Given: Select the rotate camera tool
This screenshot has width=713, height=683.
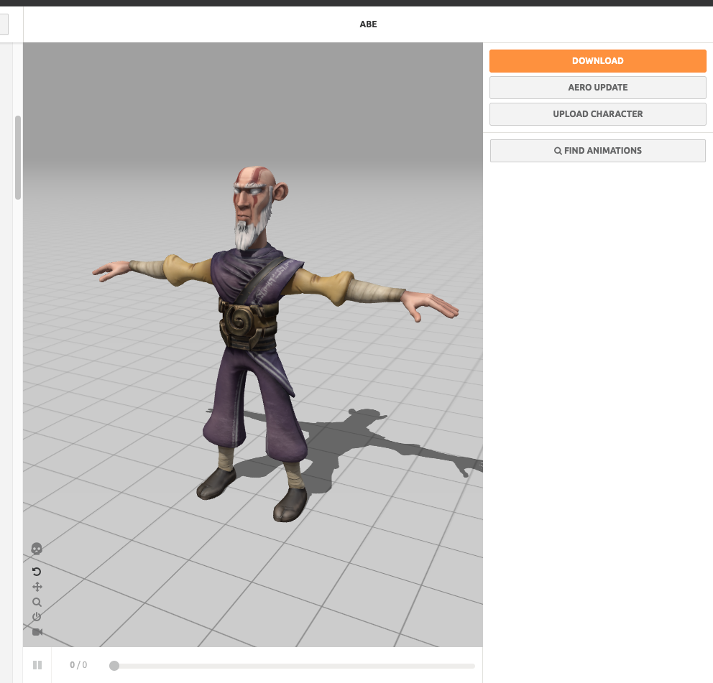Looking at the screenshot, I should click(37, 572).
